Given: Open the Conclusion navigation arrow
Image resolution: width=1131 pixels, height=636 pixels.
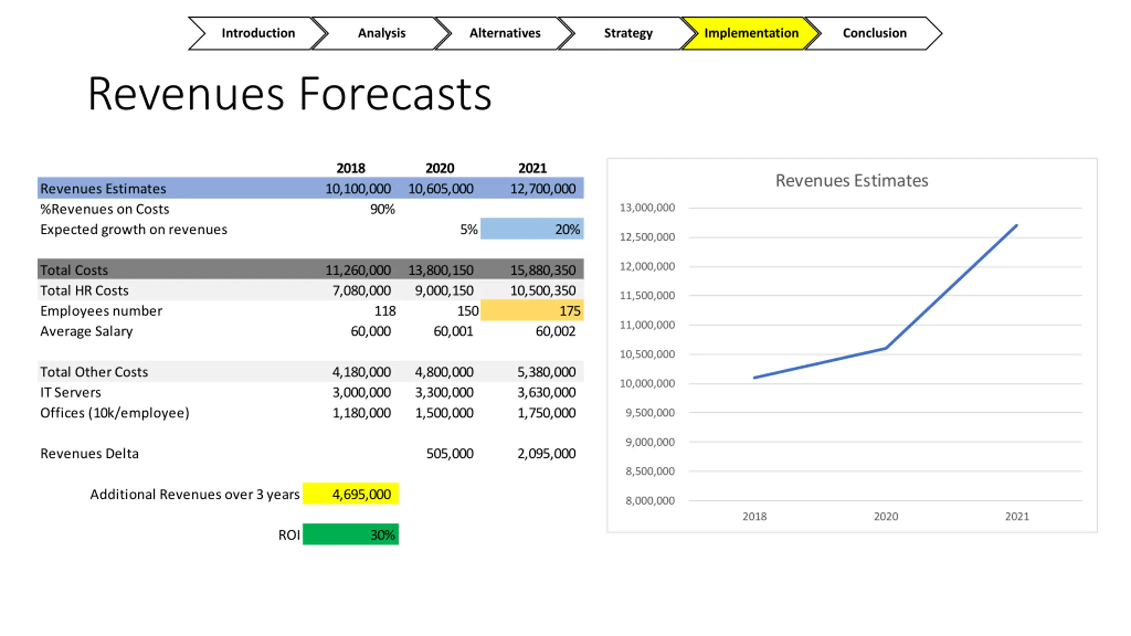Looking at the screenshot, I should click(874, 33).
